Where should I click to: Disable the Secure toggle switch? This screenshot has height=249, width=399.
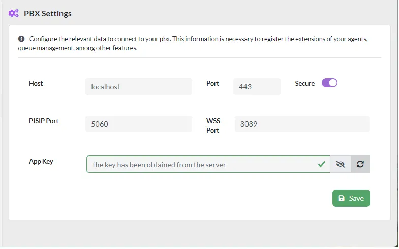tap(329, 83)
